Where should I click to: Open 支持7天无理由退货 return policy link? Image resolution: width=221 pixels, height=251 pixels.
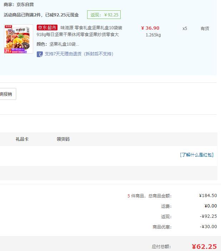click(x=79, y=54)
